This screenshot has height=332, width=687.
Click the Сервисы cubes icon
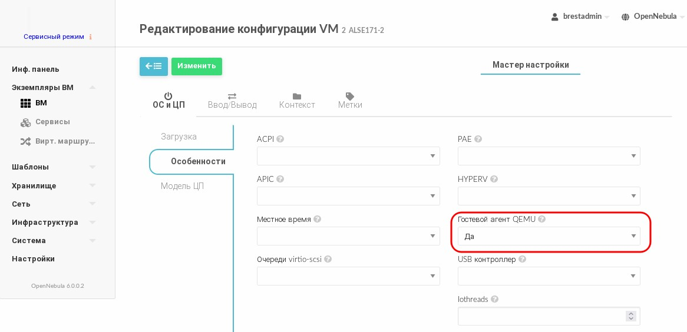coord(26,122)
